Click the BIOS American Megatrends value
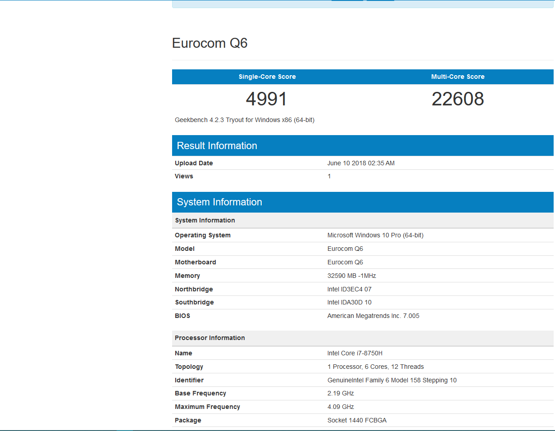The height and width of the screenshot is (431, 555). tap(373, 316)
